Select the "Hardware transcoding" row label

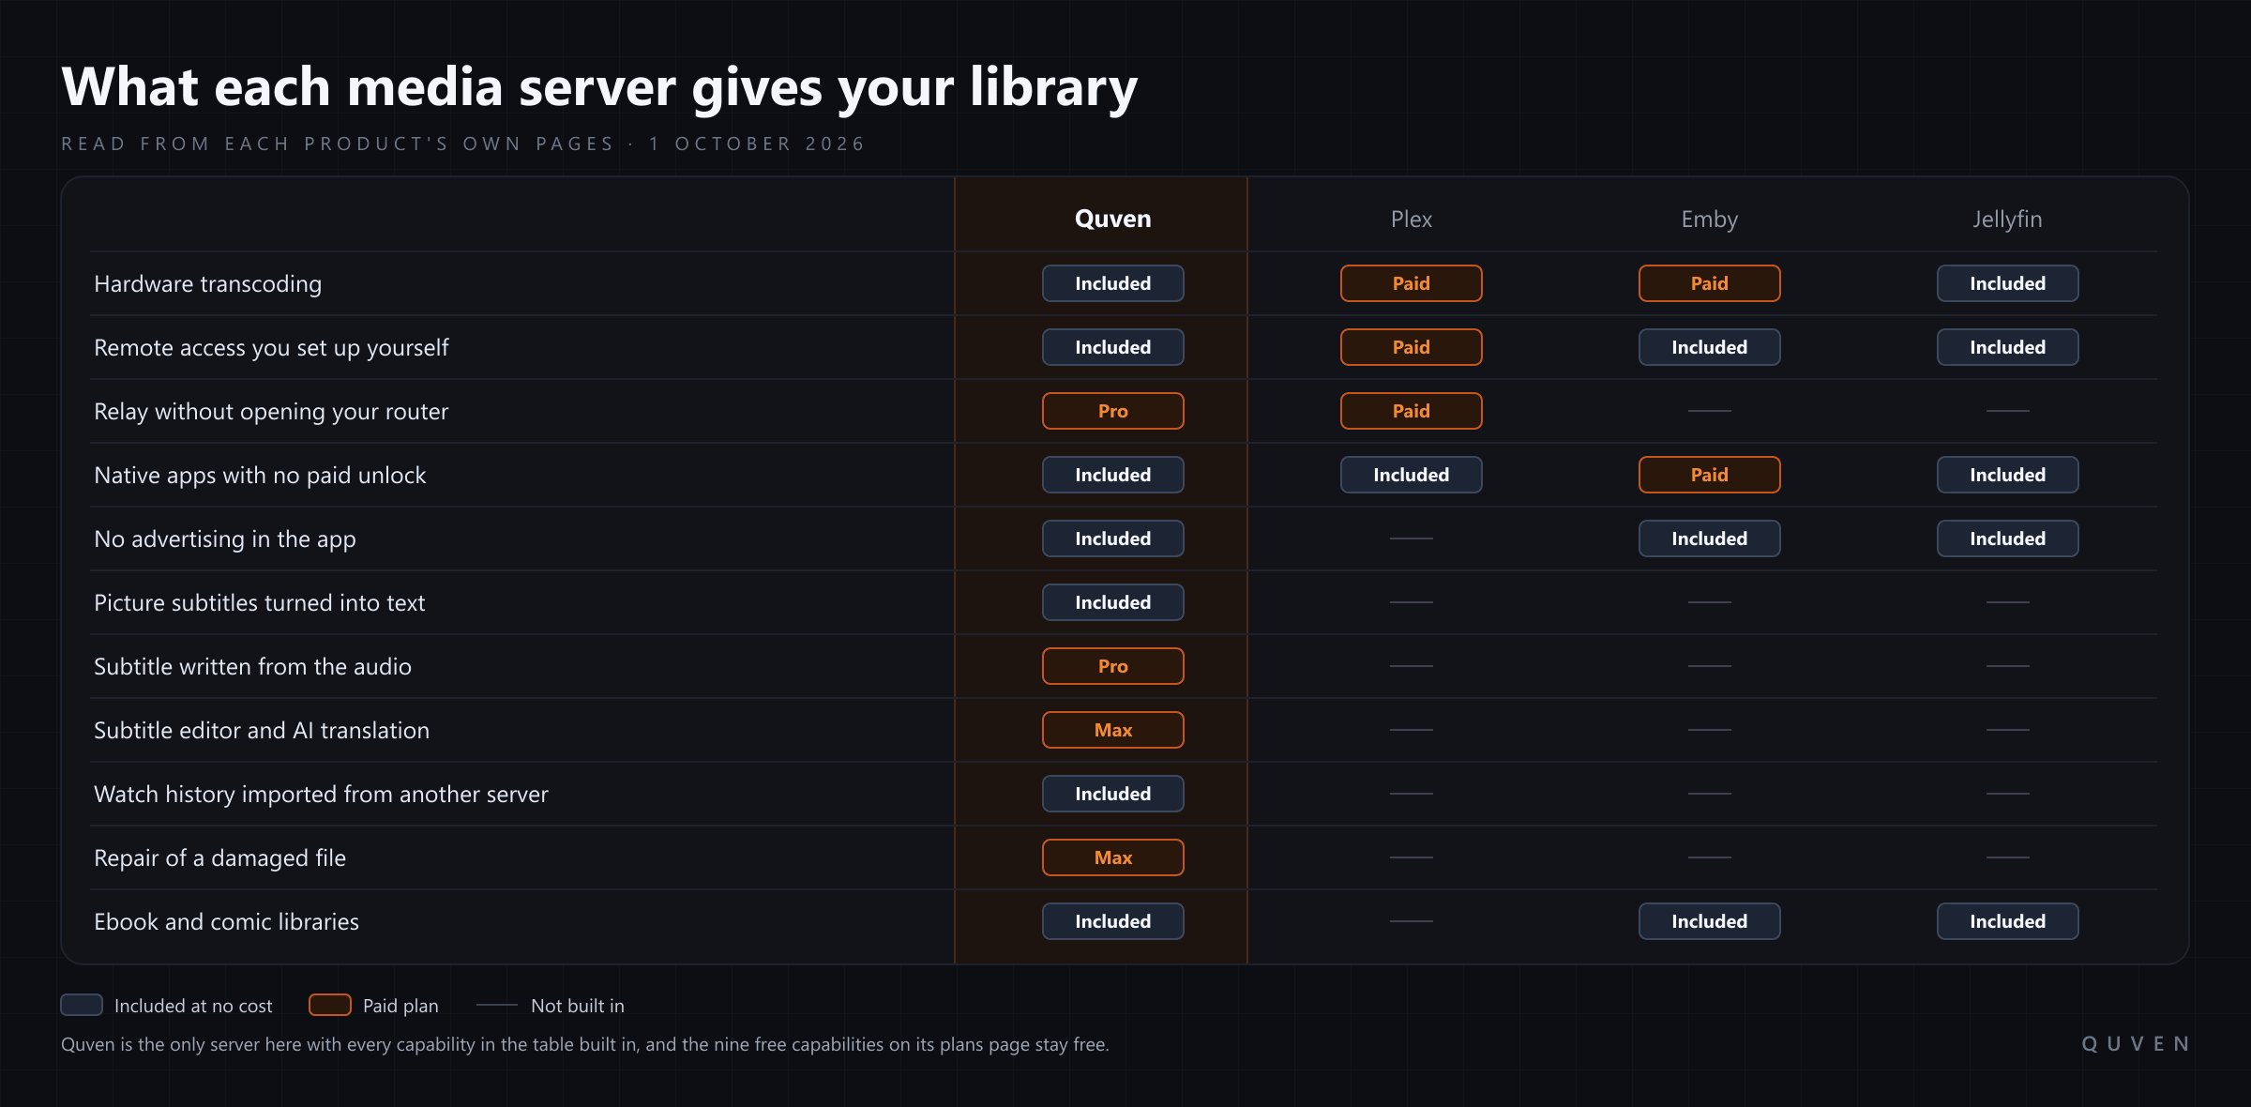pyautogui.click(x=207, y=283)
